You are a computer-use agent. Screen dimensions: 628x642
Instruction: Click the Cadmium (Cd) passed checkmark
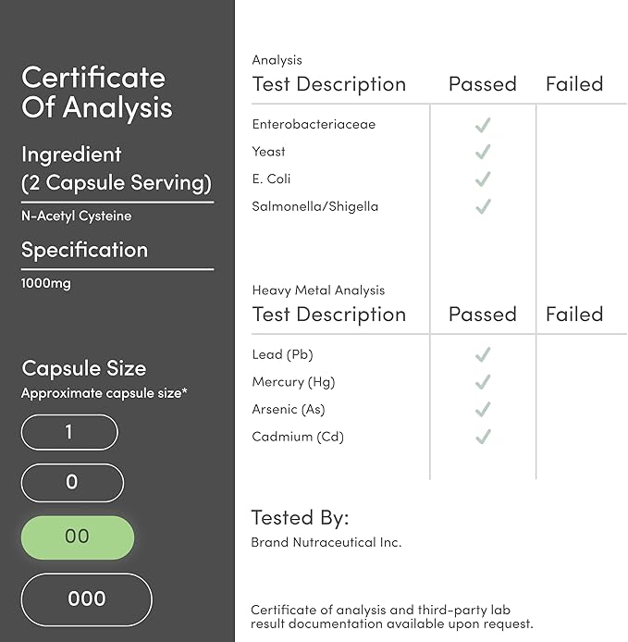pos(483,437)
